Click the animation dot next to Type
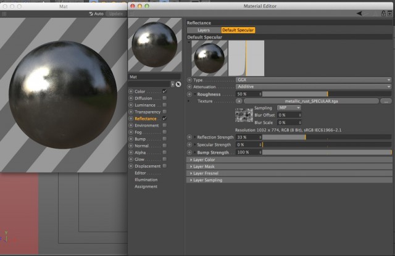 tap(189, 80)
